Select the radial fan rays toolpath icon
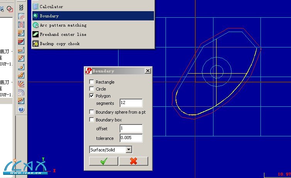Screen dimensions: 291x178 pyautogui.click(x=21, y=84)
